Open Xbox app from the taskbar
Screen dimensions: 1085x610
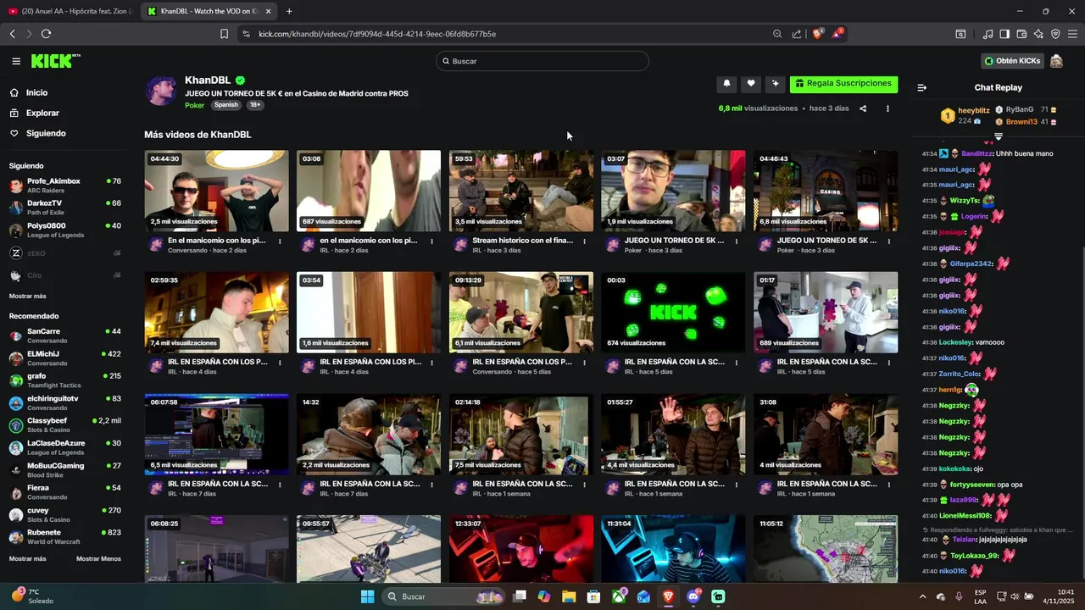(x=620, y=596)
